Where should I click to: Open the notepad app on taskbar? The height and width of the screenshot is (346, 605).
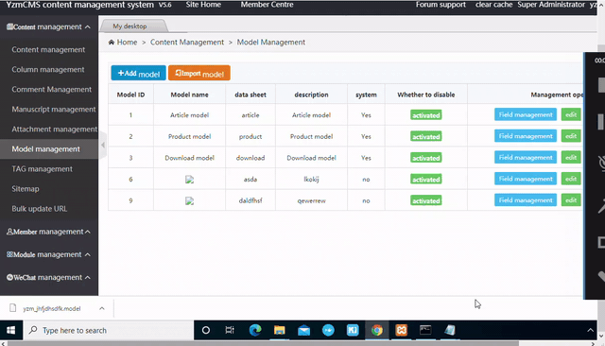[x=450, y=330]
